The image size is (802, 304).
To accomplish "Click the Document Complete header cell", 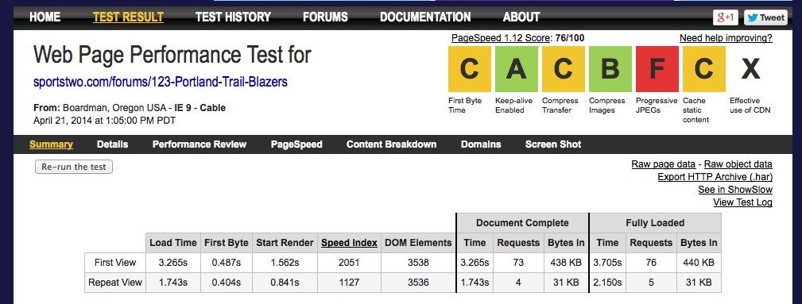I will [x=522, y=223].
